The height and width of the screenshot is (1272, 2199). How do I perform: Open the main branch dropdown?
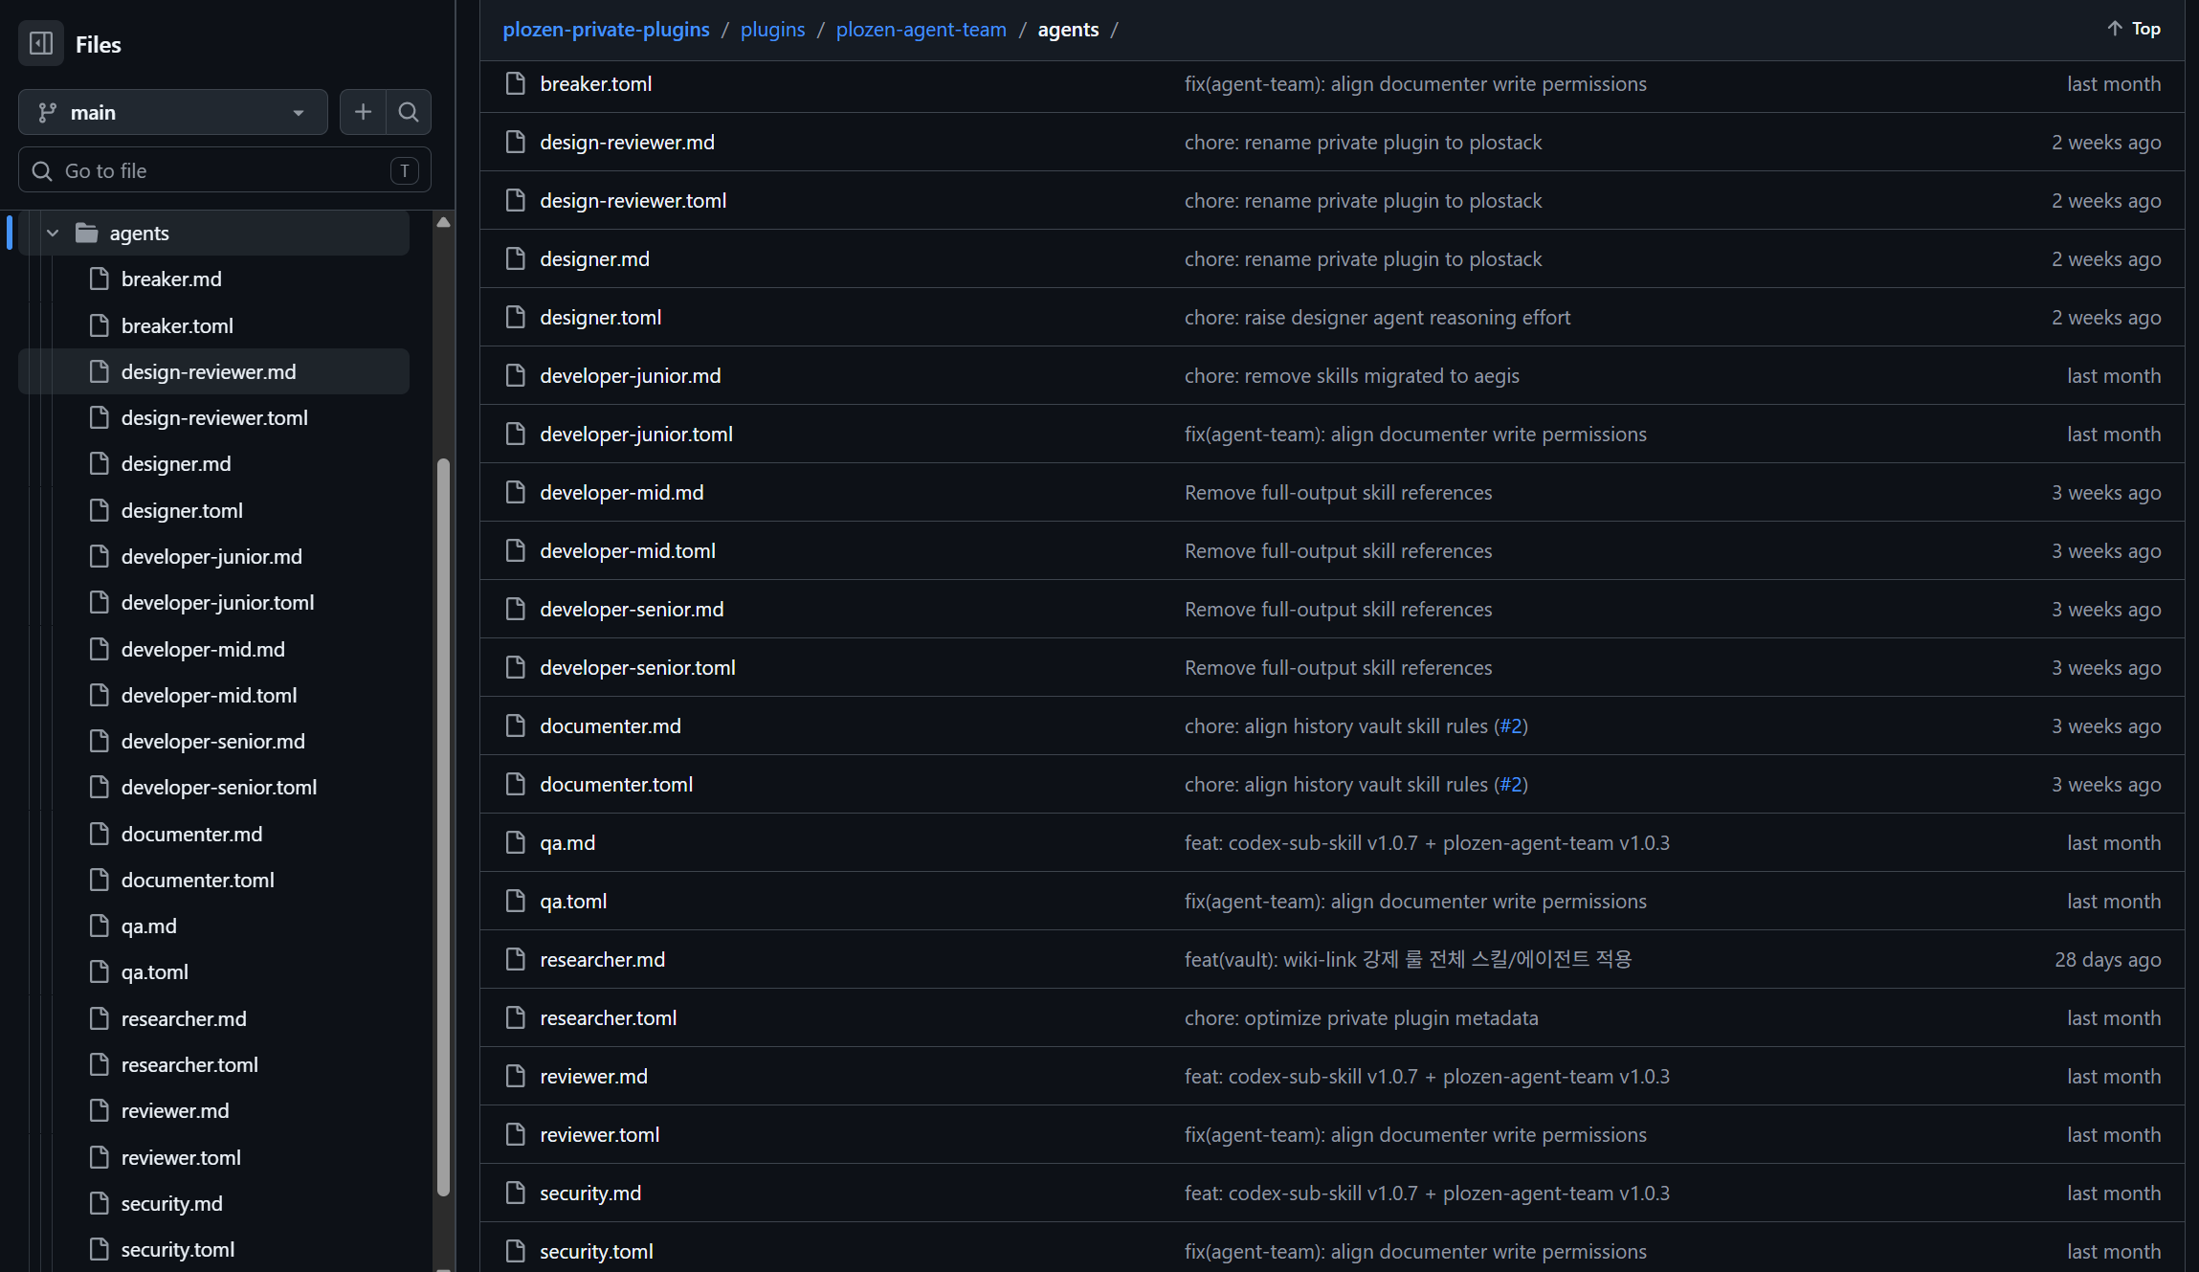[x=173, y=112]
